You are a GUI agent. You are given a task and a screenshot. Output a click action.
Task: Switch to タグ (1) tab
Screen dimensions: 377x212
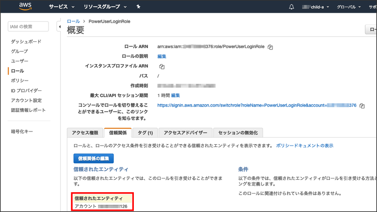click(x=145, y=133)
